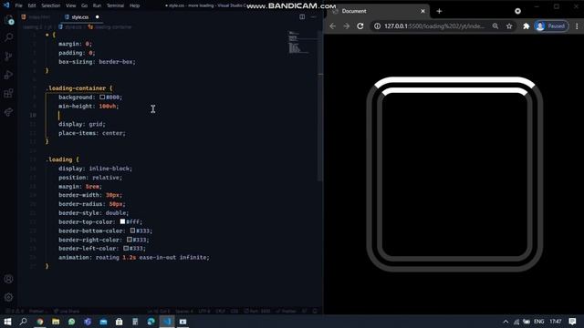Open Microsoft Edge from the taskbar
This screenshot has height=328, width=584.
[x=151, y=322]
